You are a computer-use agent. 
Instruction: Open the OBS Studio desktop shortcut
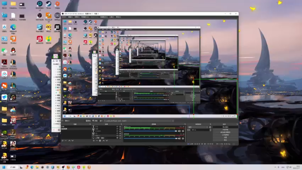[40, 15]
